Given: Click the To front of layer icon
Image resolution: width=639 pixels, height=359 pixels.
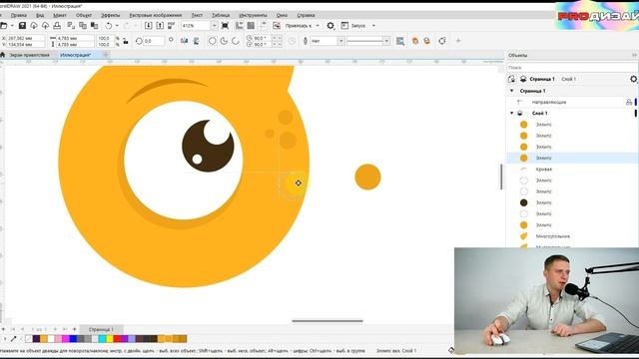Looking at the screenshot, I should (415, 41).
